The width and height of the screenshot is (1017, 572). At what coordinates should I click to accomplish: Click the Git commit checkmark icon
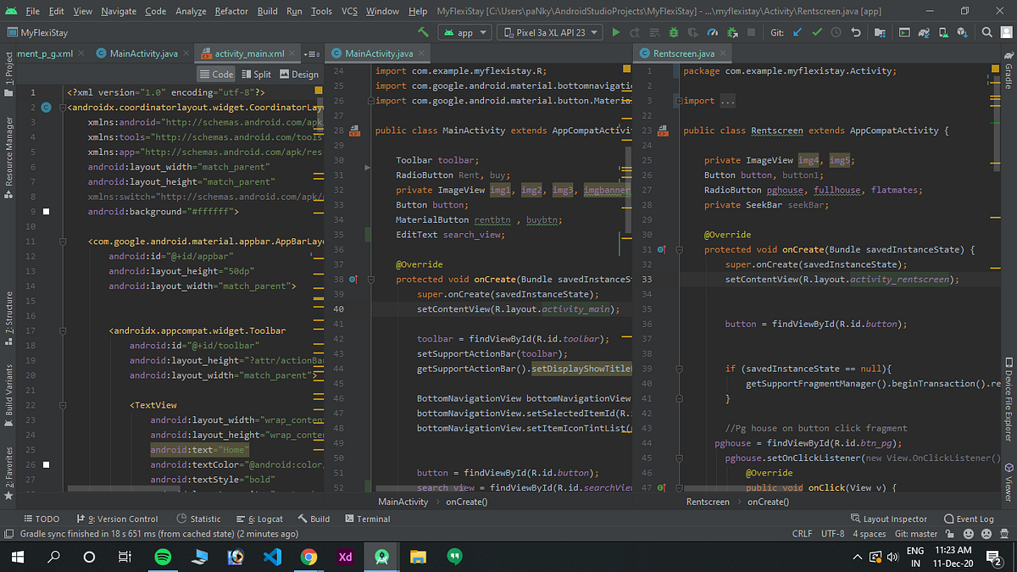[817, 32]
